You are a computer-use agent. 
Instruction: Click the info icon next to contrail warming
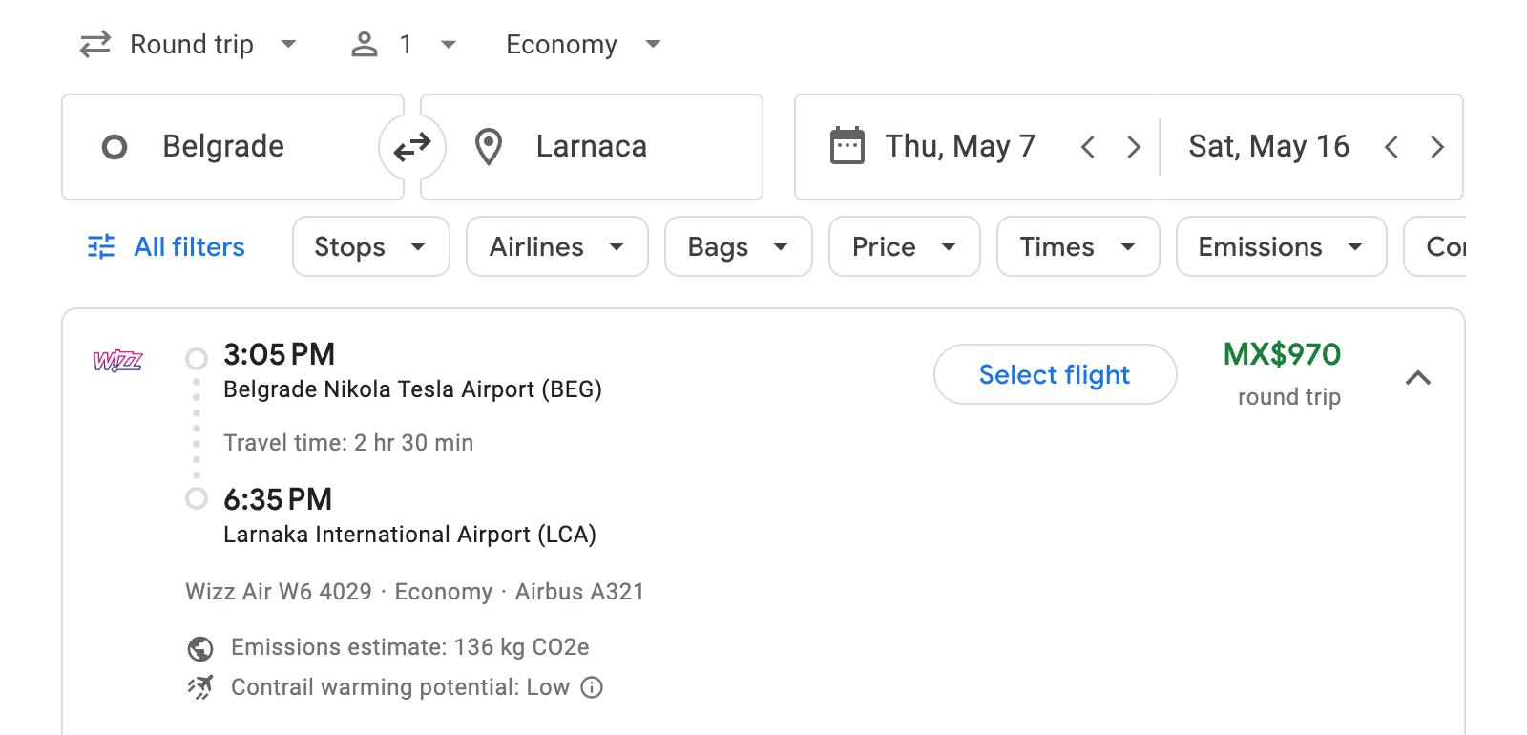click(x=590, y=687)
